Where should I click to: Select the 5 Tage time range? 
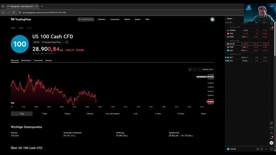pos(44,114)
